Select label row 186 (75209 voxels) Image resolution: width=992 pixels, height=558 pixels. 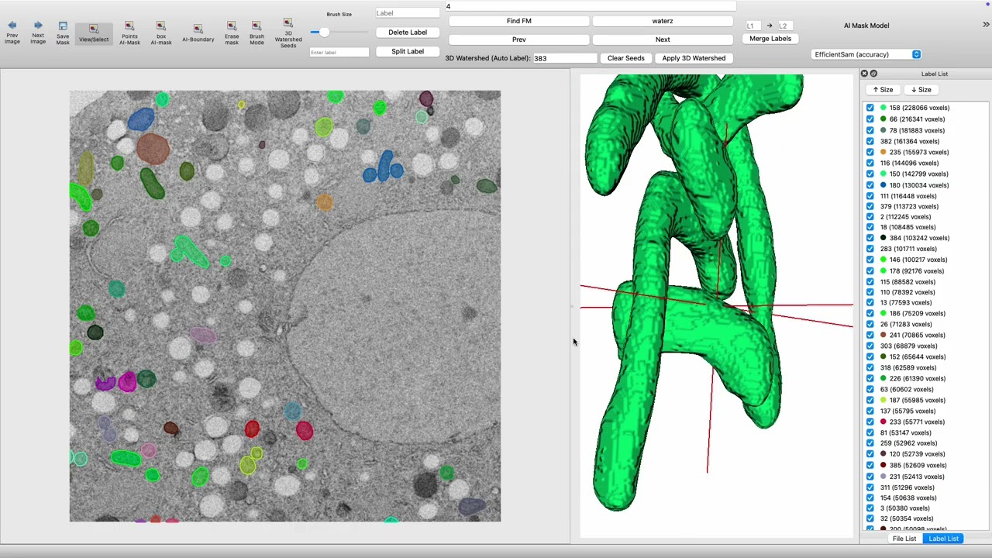pyautogui.click(x=926, y=313)
